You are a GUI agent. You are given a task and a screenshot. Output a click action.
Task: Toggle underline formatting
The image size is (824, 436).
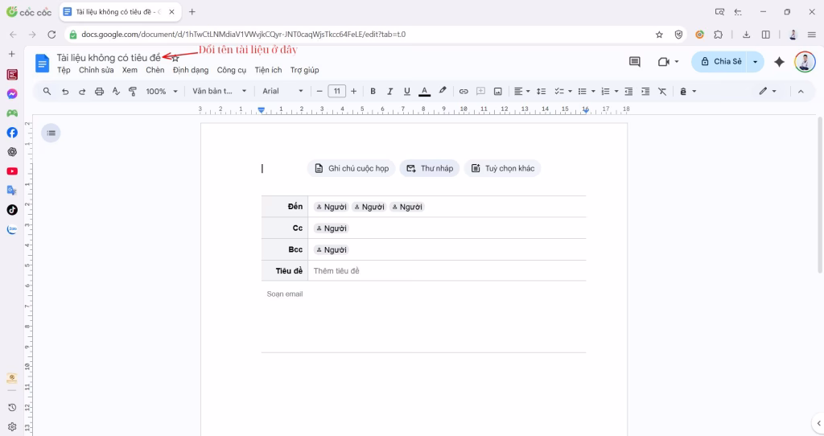[x=406, y=92]
